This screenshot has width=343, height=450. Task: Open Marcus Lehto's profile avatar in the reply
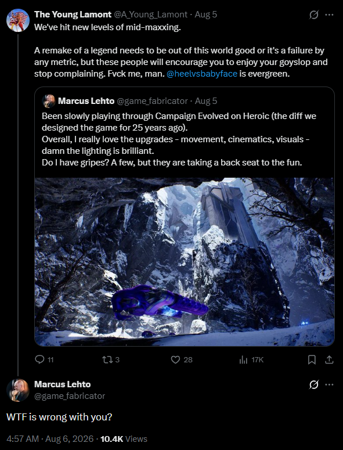coord(18,390)
